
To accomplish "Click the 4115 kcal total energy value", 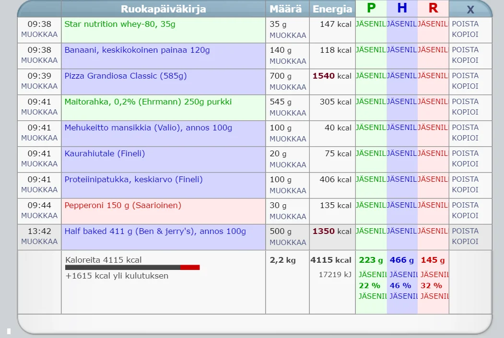I will point(331,260).
